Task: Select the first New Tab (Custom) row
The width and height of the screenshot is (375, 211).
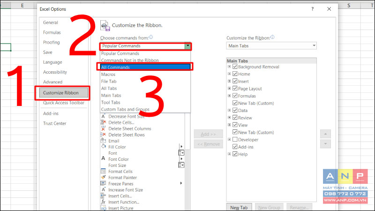Action: 256,103
